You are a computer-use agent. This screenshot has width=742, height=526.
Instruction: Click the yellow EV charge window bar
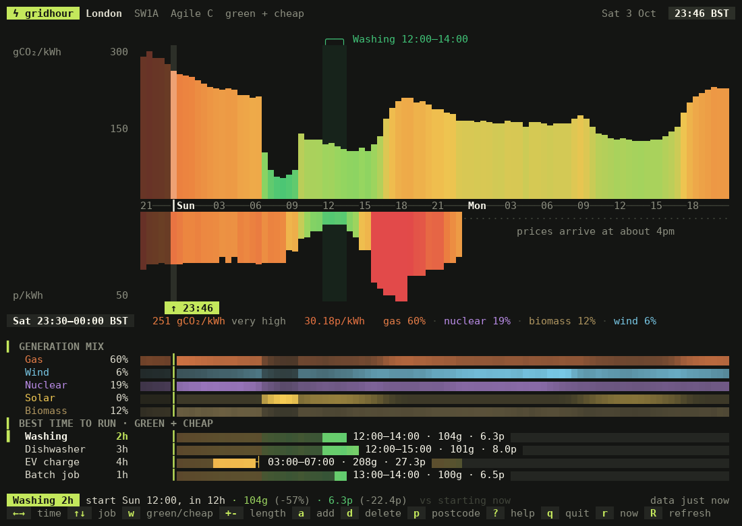pyautogui.click(x=234, y=463)
